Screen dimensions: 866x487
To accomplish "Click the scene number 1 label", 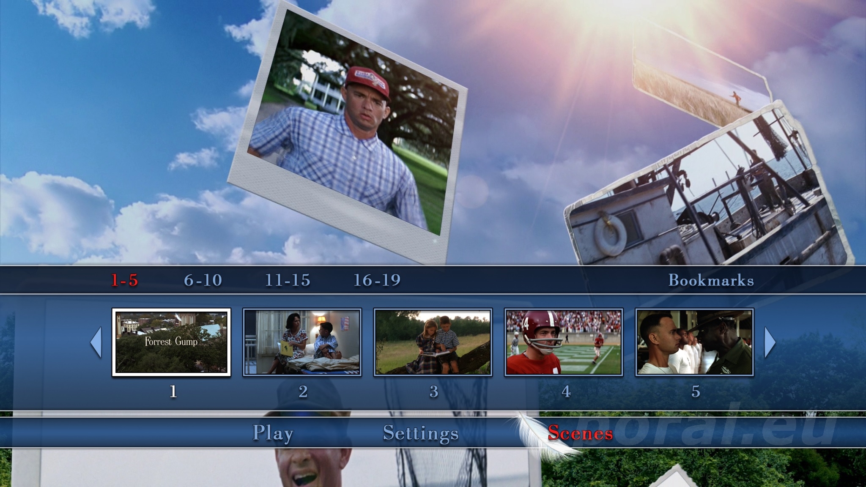I will point(173,392).
